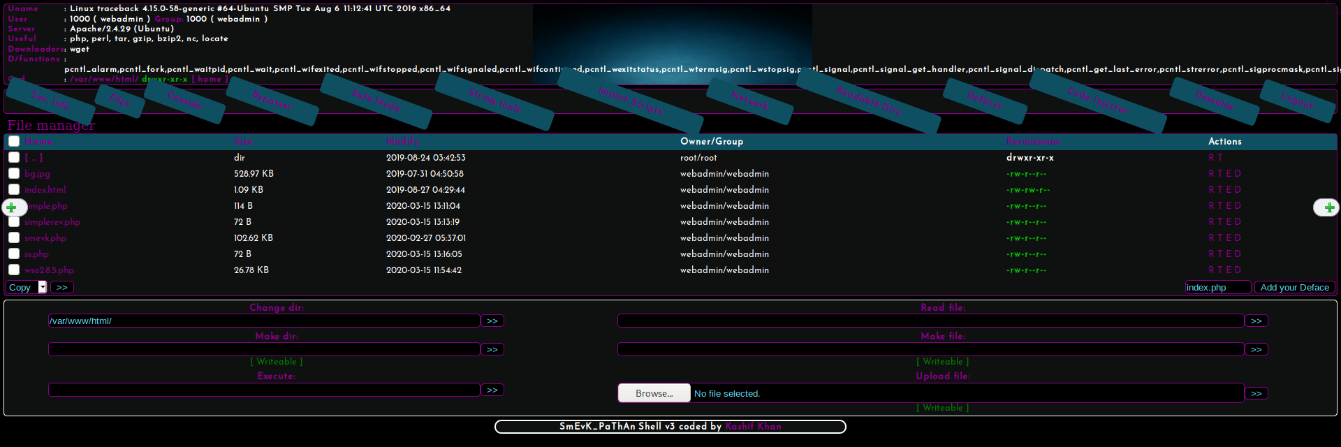The height and width of the screenshot is (447, 1341).
Task: Click Browse to choose an upload file
Action: (654, 393)
